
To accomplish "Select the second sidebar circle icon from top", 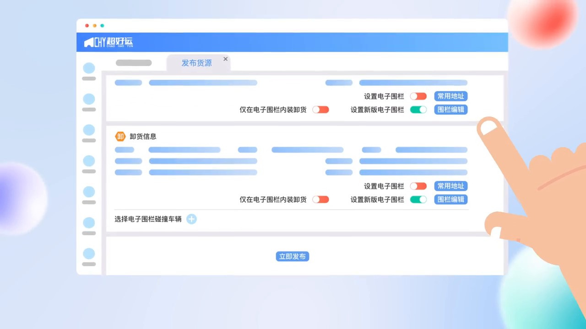I will 89,99.
